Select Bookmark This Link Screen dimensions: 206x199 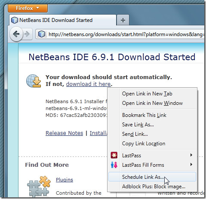coord(152,115)
